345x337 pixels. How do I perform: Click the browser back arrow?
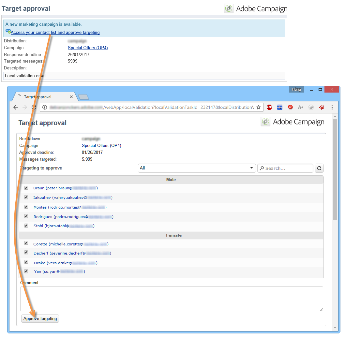click(x=16, y=107)
